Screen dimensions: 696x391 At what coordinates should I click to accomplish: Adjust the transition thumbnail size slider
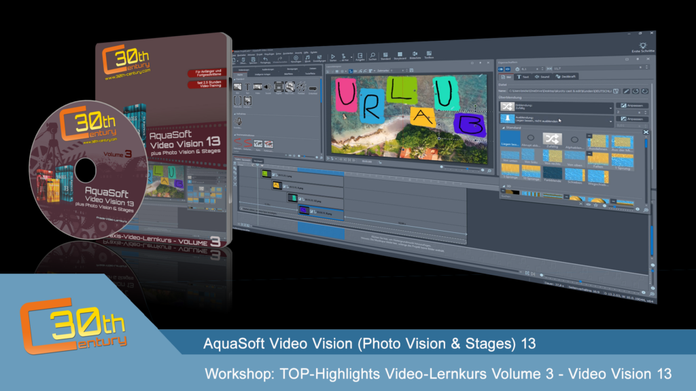[621, 207]
